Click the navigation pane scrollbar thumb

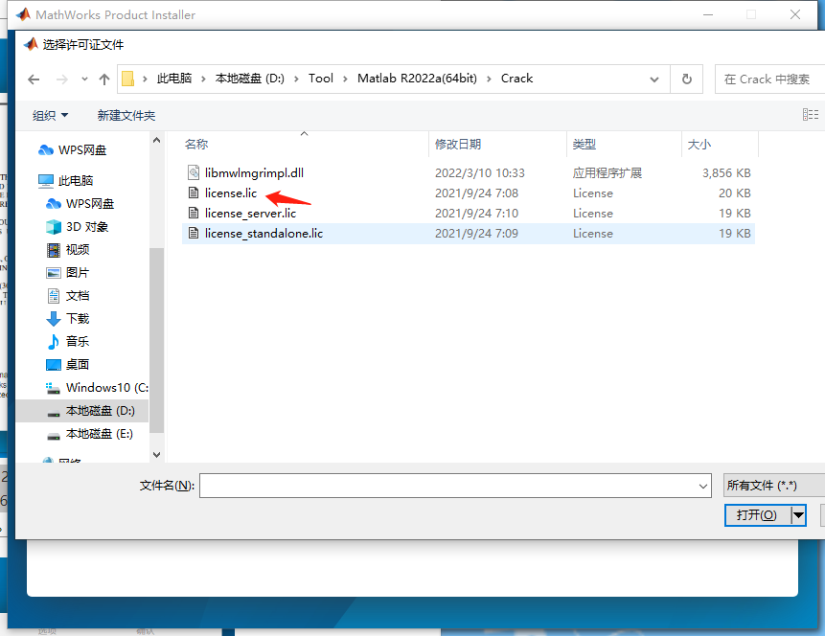coord(156,340)
